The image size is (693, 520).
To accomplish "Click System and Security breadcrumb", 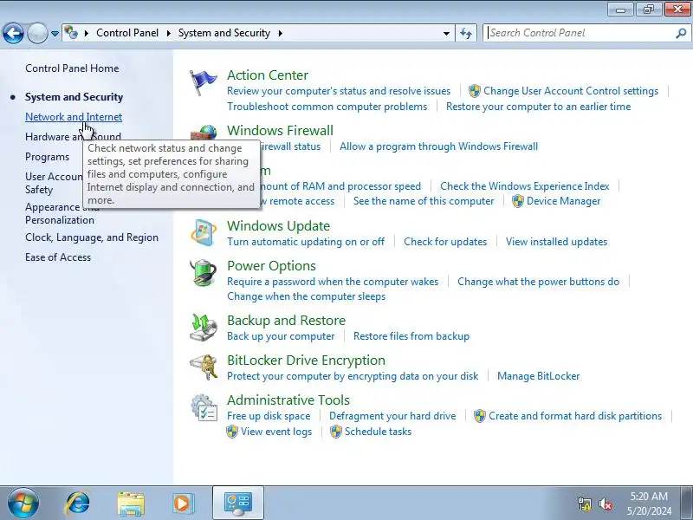I will (224, 33).
